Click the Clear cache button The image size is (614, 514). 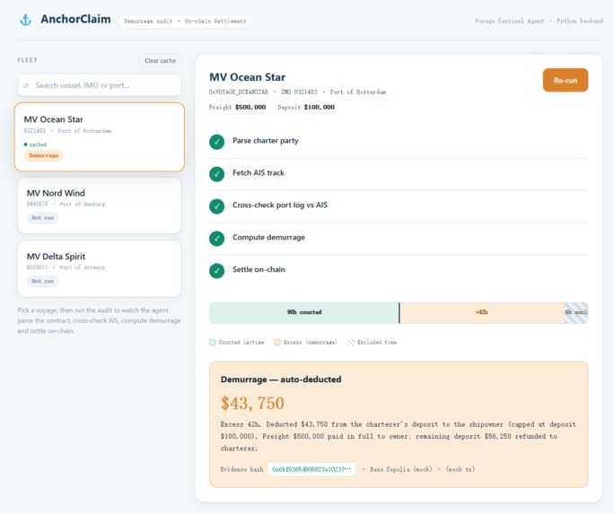(x=160, y=61)
